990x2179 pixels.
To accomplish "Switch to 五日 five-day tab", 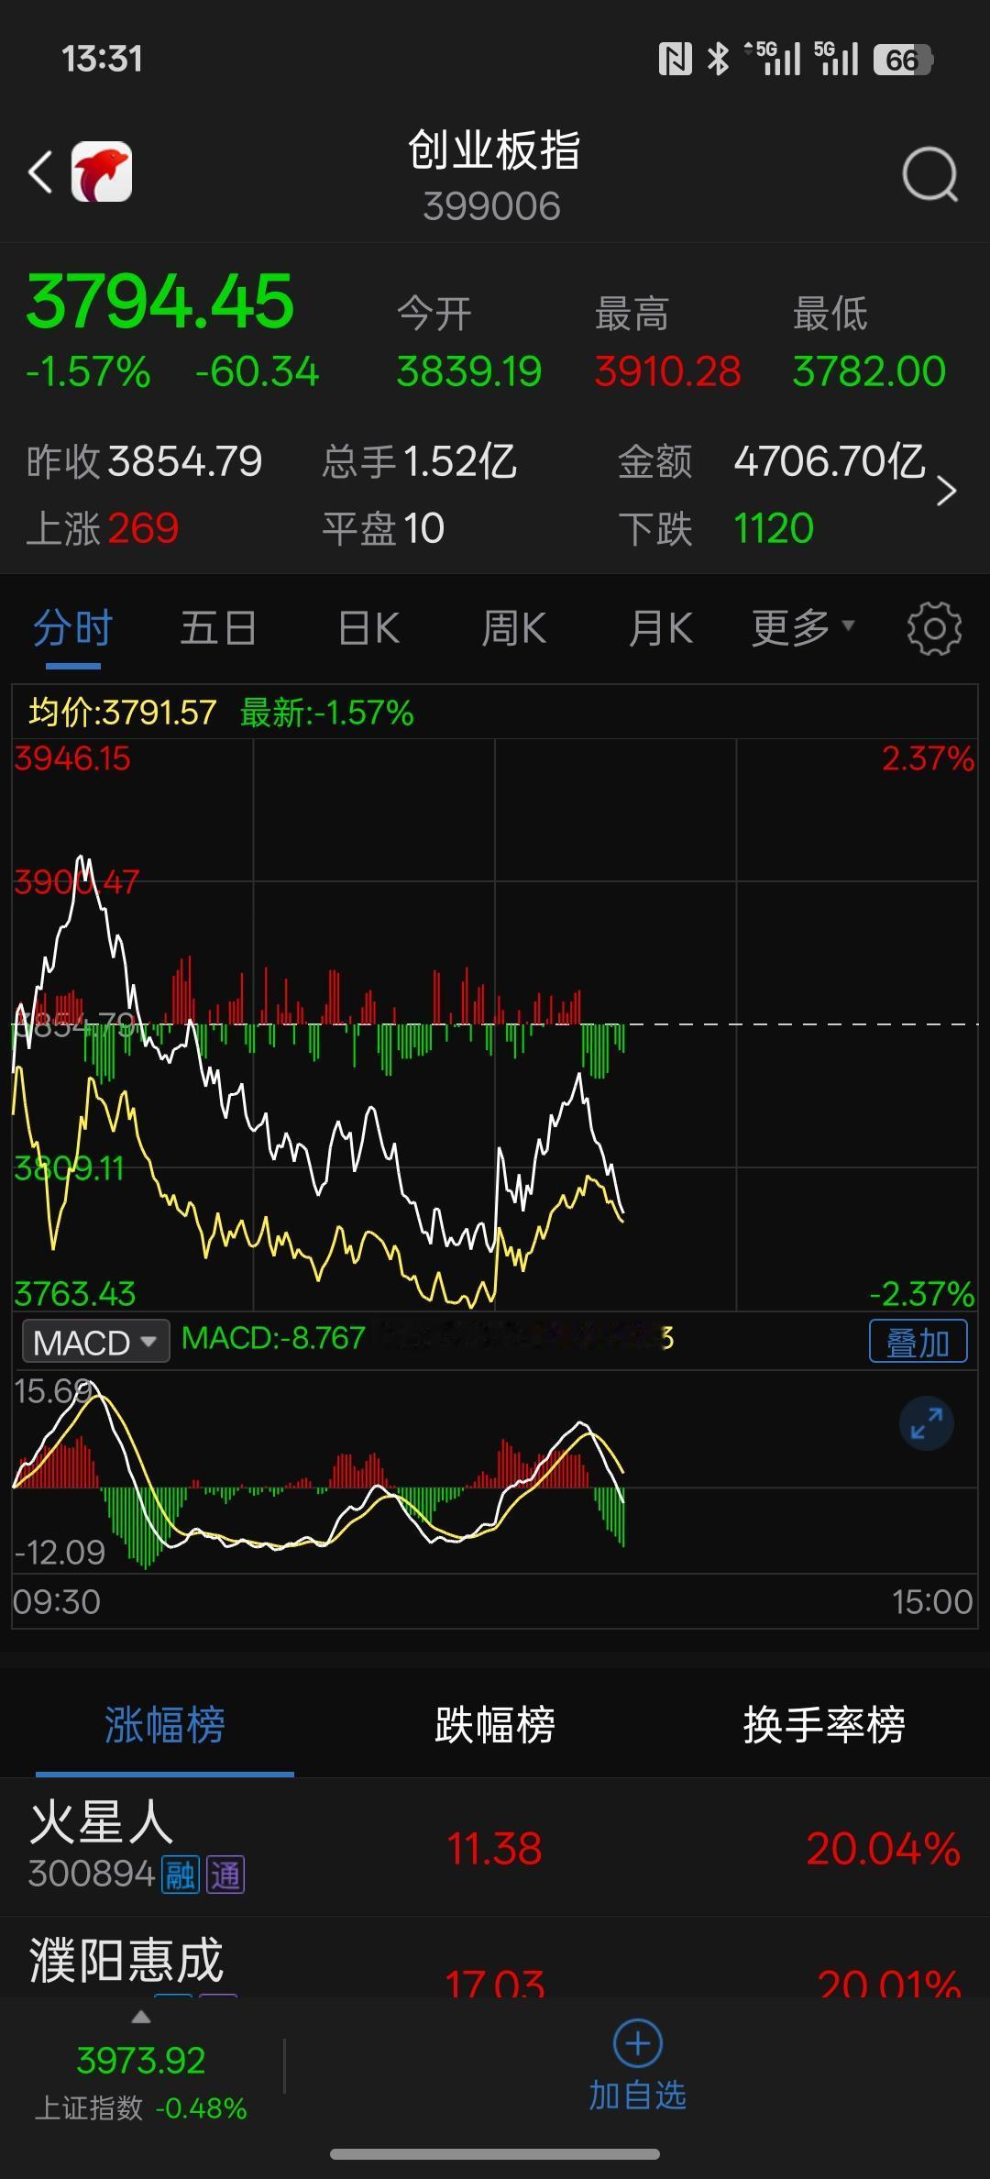I will click(x=217, y=629).
